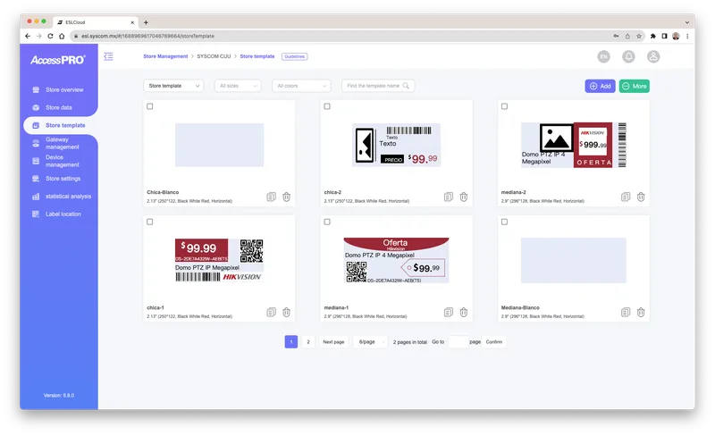Image resolution: width=715 pixels, height=436 pixels.
Task: Check the box on the chica-1 card
Action: [x=150, y=222]
